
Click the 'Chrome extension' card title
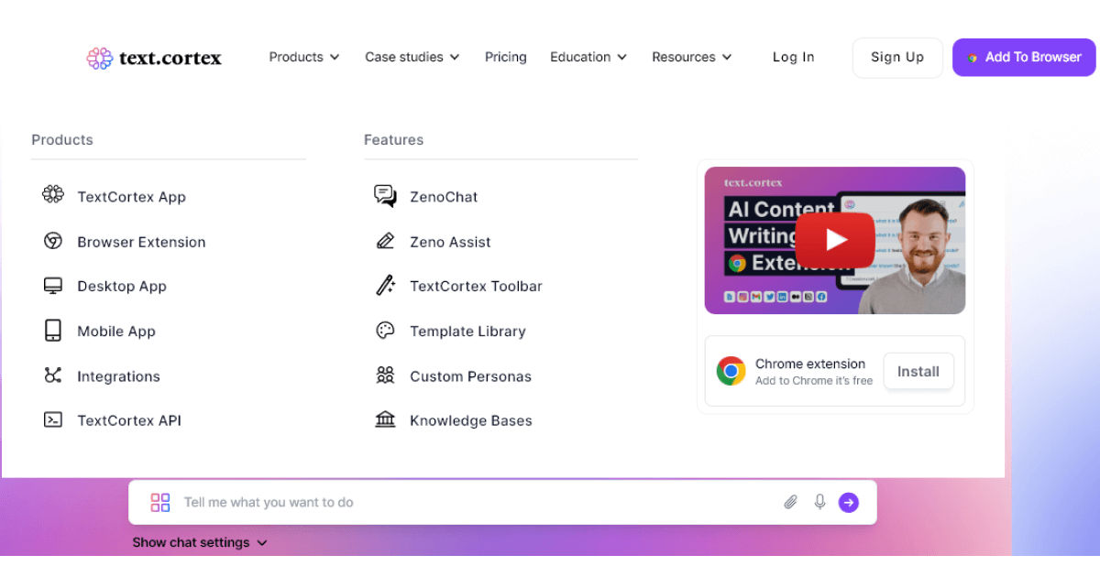point(810,364)
